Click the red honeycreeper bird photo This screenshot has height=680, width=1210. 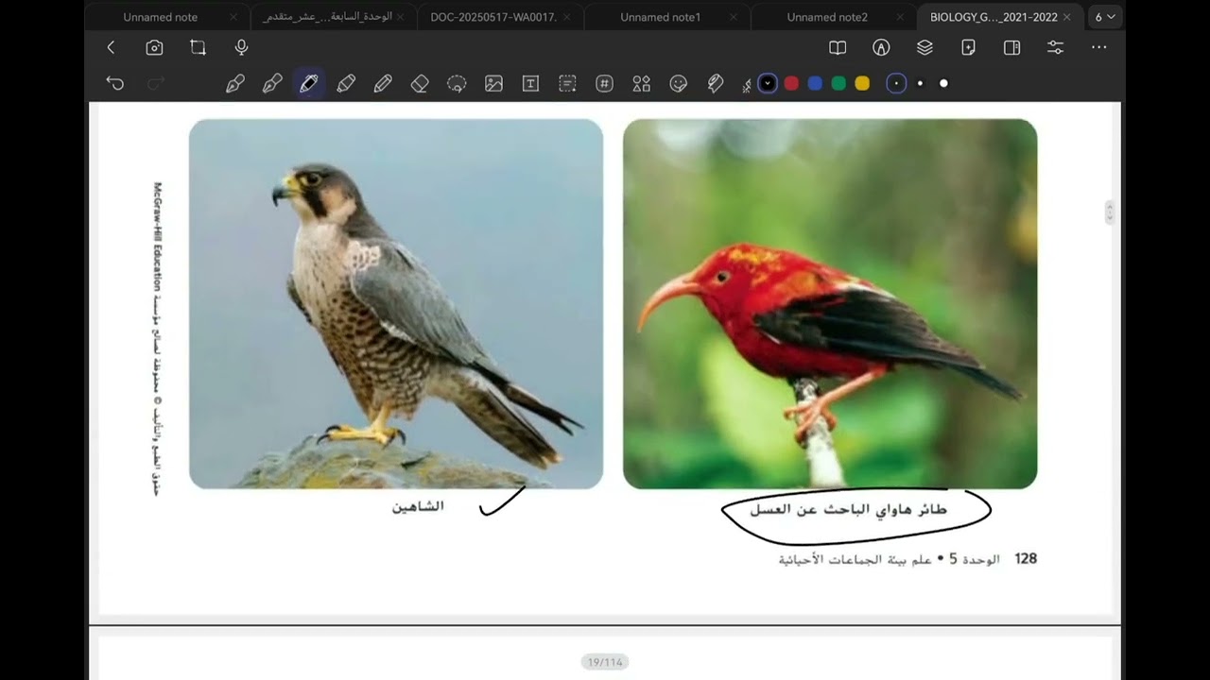[x=830, y=304]
